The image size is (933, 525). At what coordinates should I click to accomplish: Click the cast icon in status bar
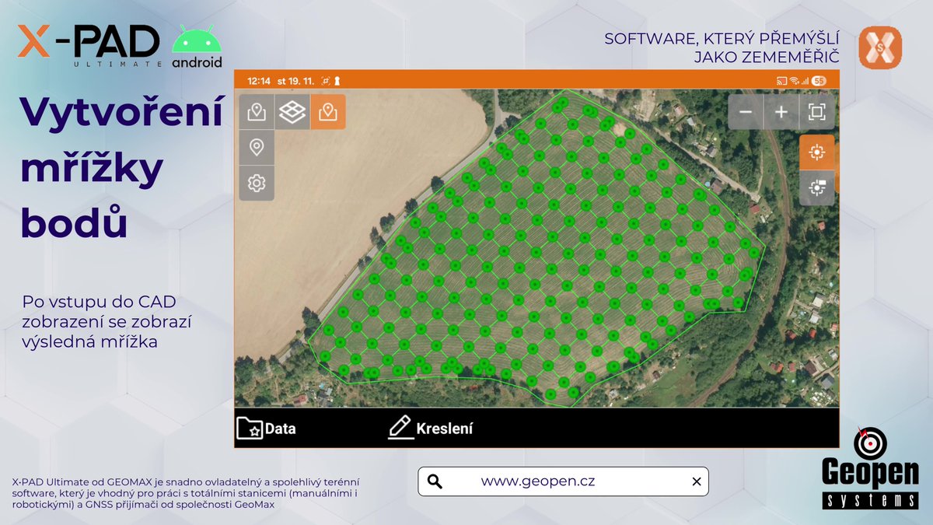pyautogui.click(x=781, y=81)
